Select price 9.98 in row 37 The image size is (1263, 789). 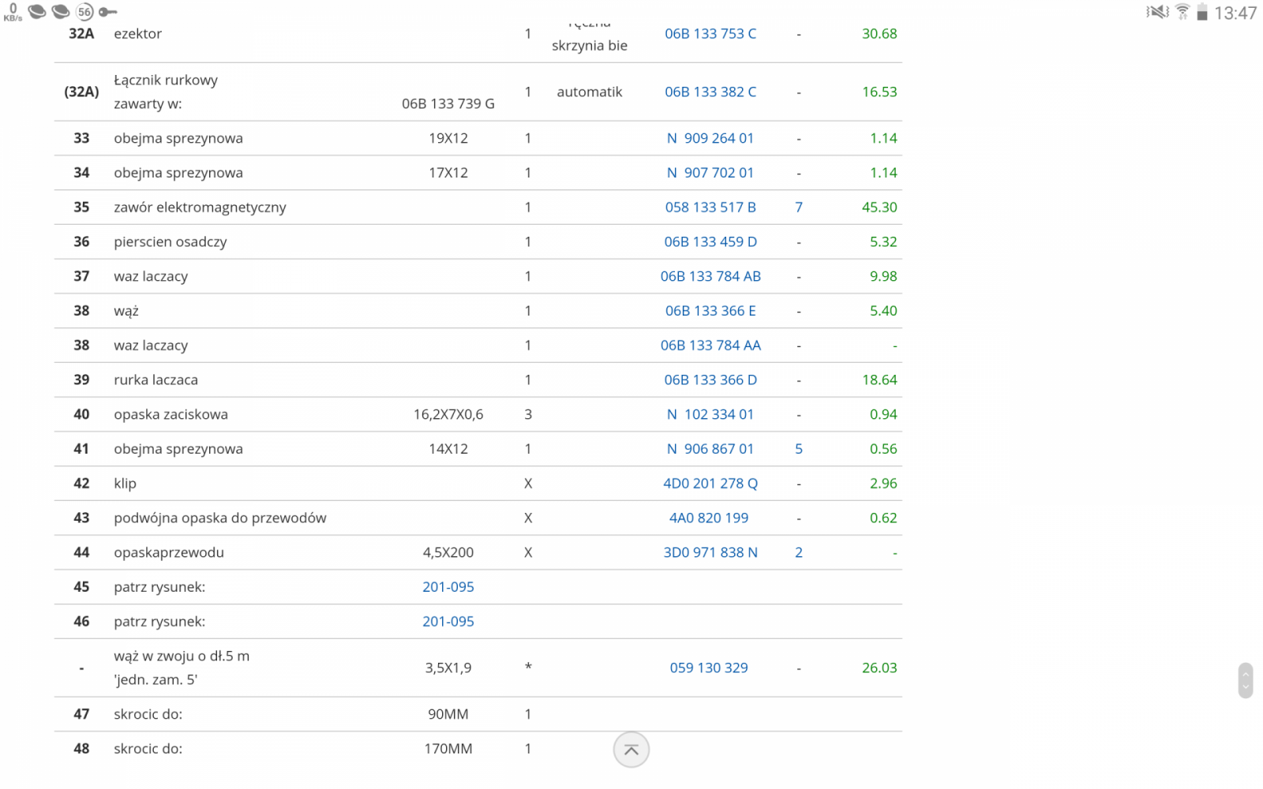click(x=883, y=277)
